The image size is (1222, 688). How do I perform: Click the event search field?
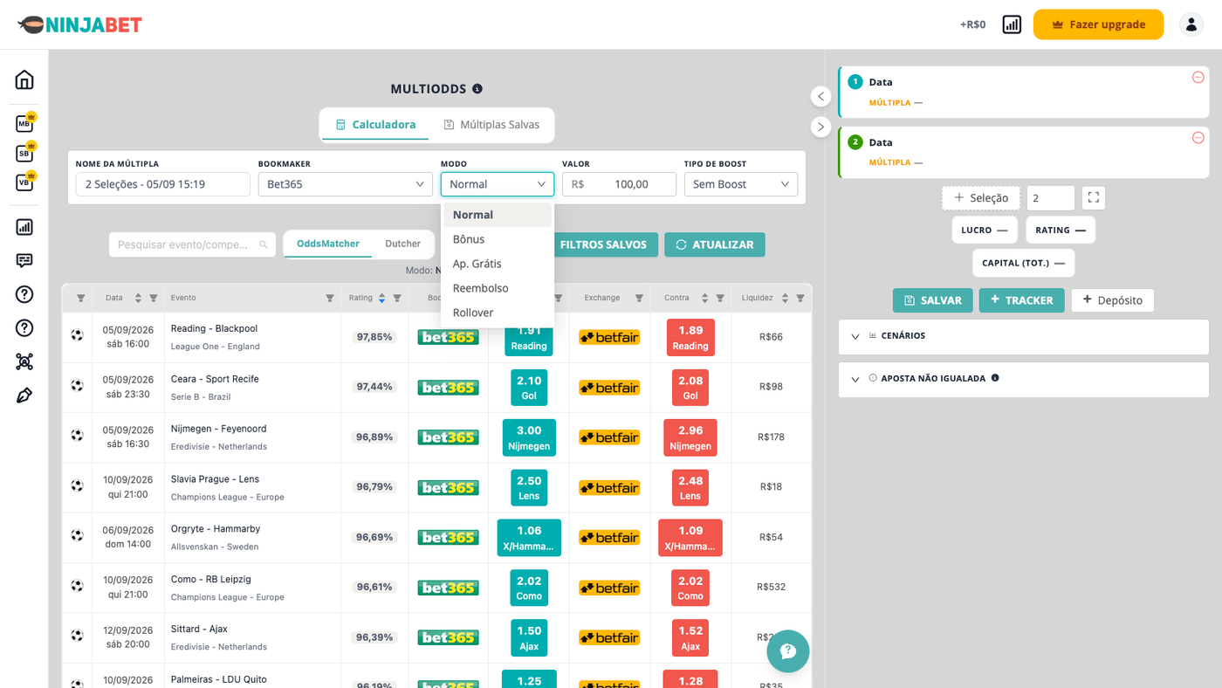[x=192, y=244]
